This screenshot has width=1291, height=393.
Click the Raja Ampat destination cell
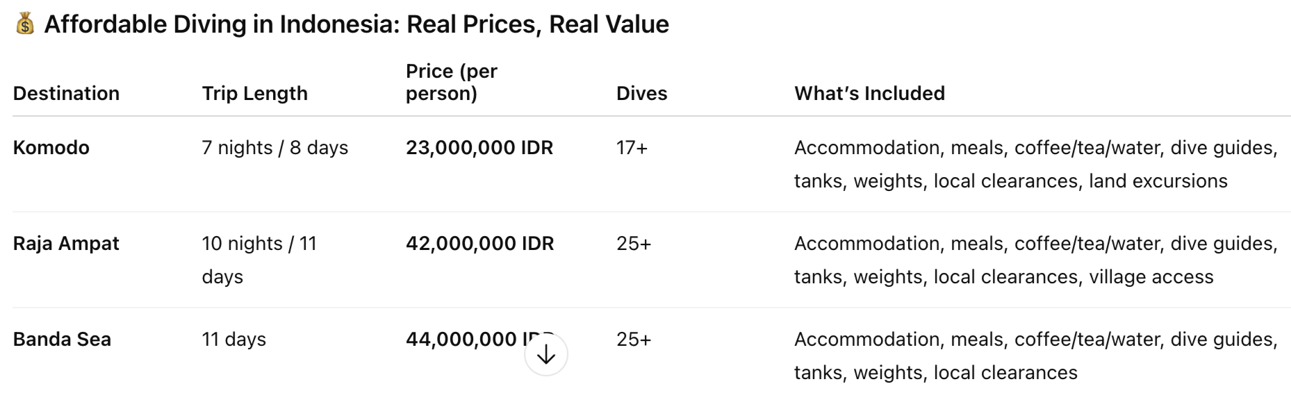click(66, 243)
